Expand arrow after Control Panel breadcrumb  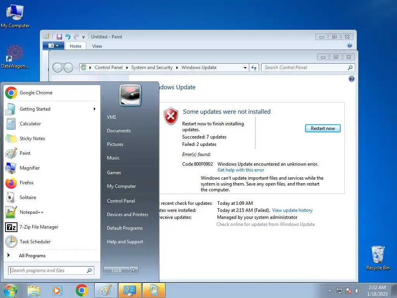click(x=127, y=68)
